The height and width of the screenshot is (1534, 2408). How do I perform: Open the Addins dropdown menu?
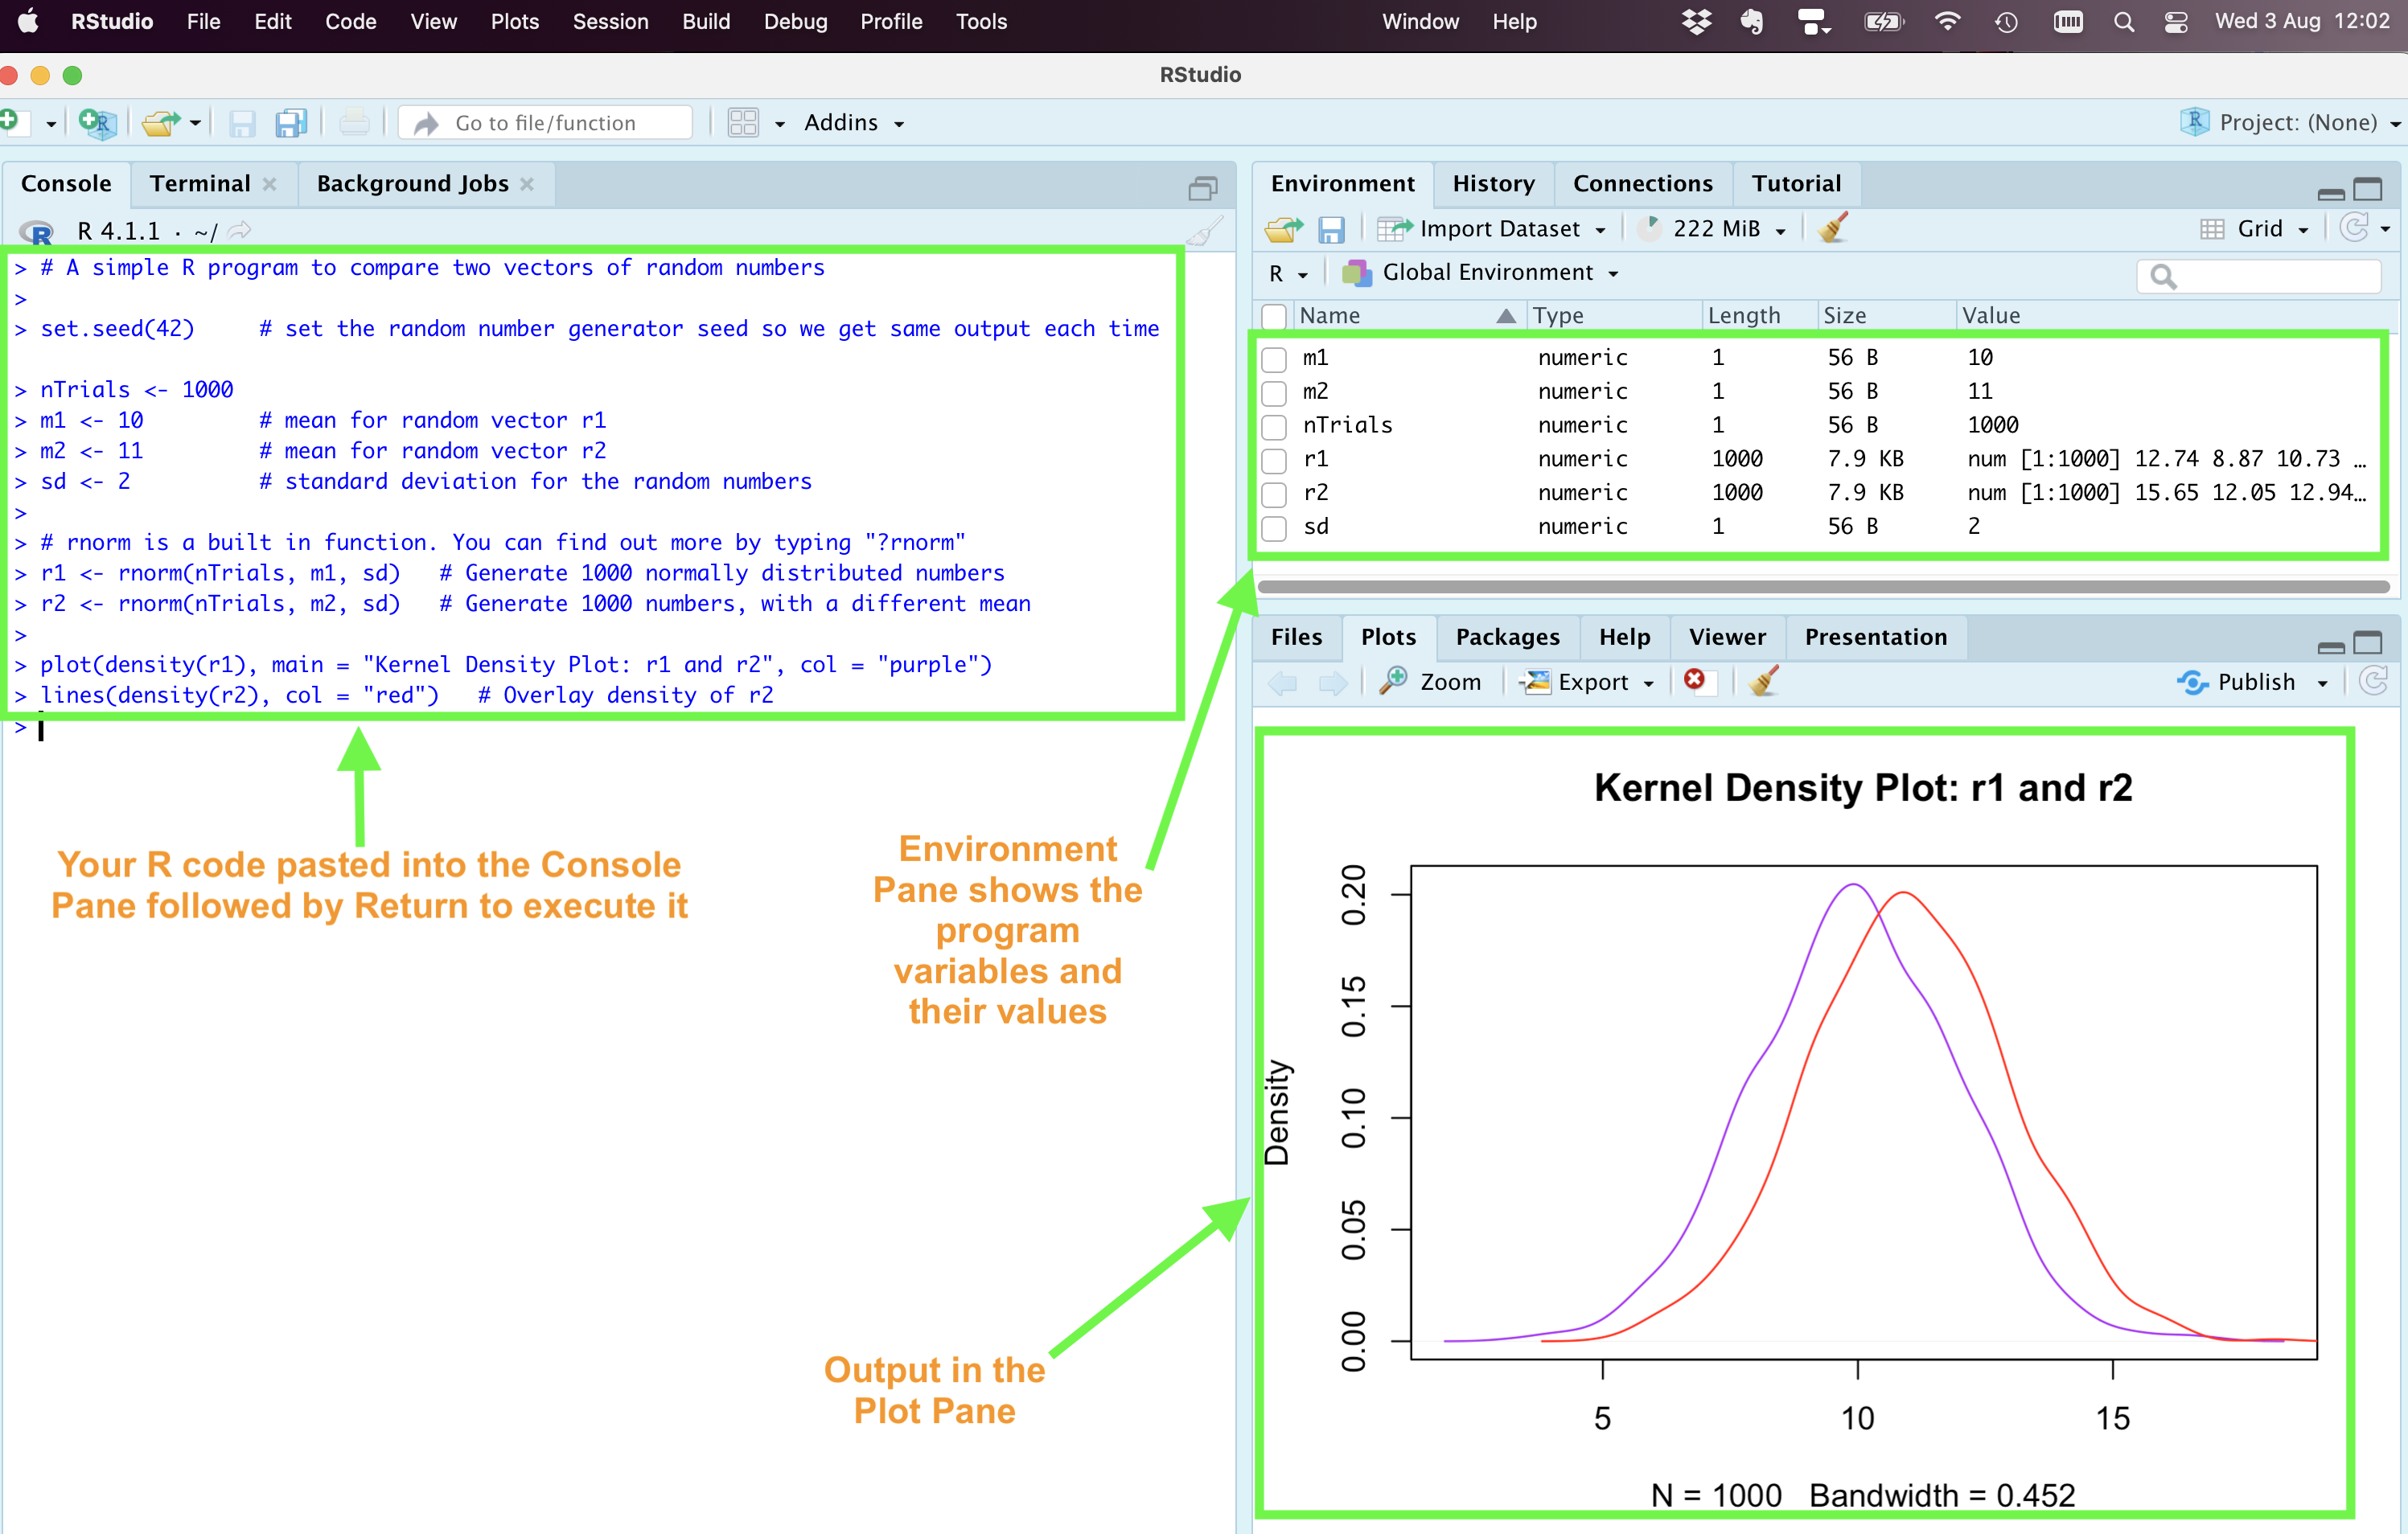(853, 123)
